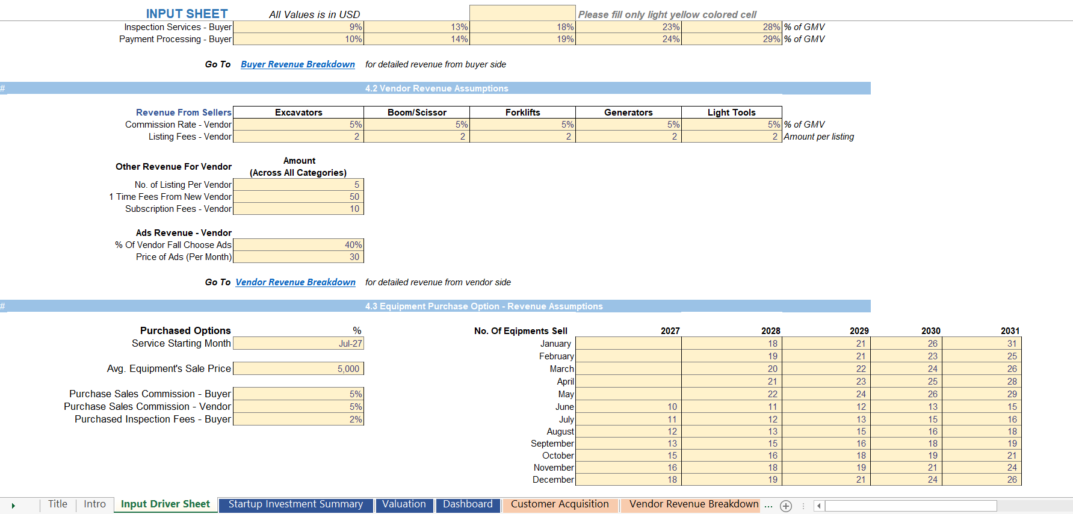Open the Startup Investment Summary tab
This screenshot has width=1073, height=514.
point(295,504)
